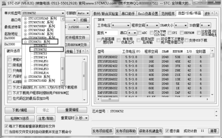Expand the STC89C516RD 系列 tree node
Screen dimensions: 222x138
coord(25,81)
